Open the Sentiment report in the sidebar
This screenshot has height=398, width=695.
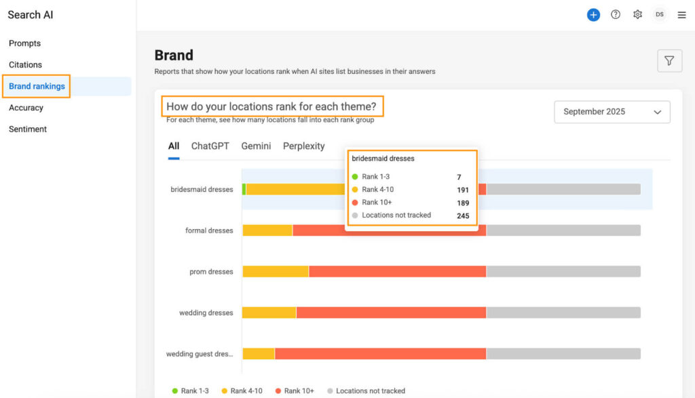[27, 129]
